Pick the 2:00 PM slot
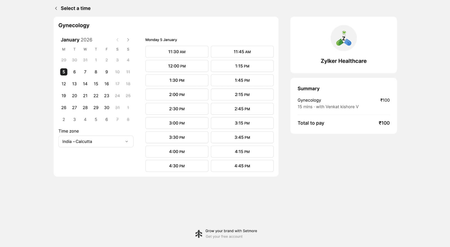The height and width of the screenshot is (247, 450). [177, 95]
